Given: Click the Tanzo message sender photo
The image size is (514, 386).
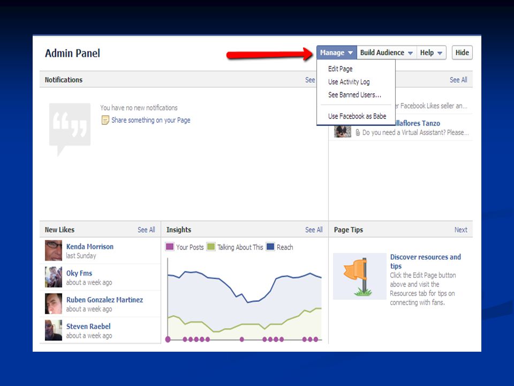Looking at the screenshot, I should (x=343, y=131).
